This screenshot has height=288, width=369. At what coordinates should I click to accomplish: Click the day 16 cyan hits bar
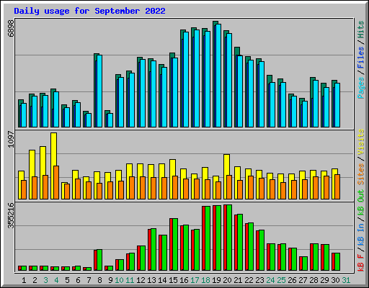click(186, 80)
